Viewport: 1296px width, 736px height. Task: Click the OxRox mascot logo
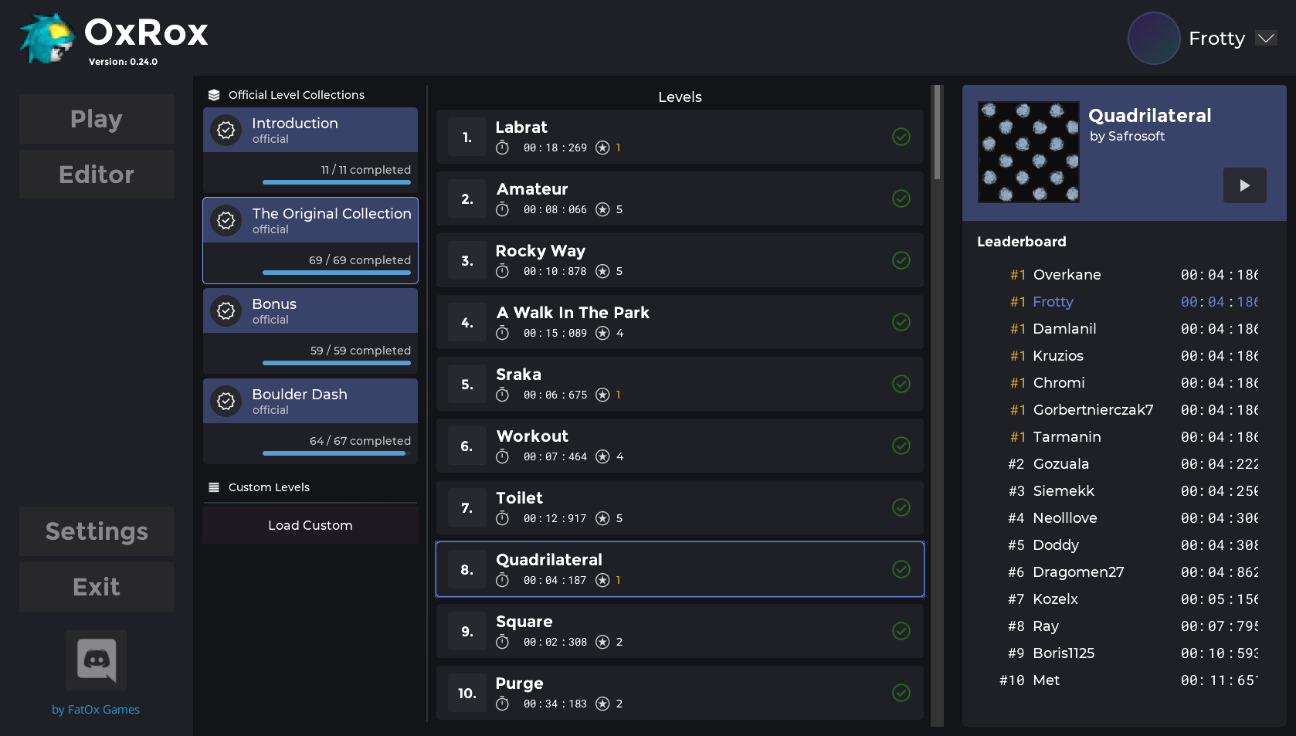coord(46,39)
